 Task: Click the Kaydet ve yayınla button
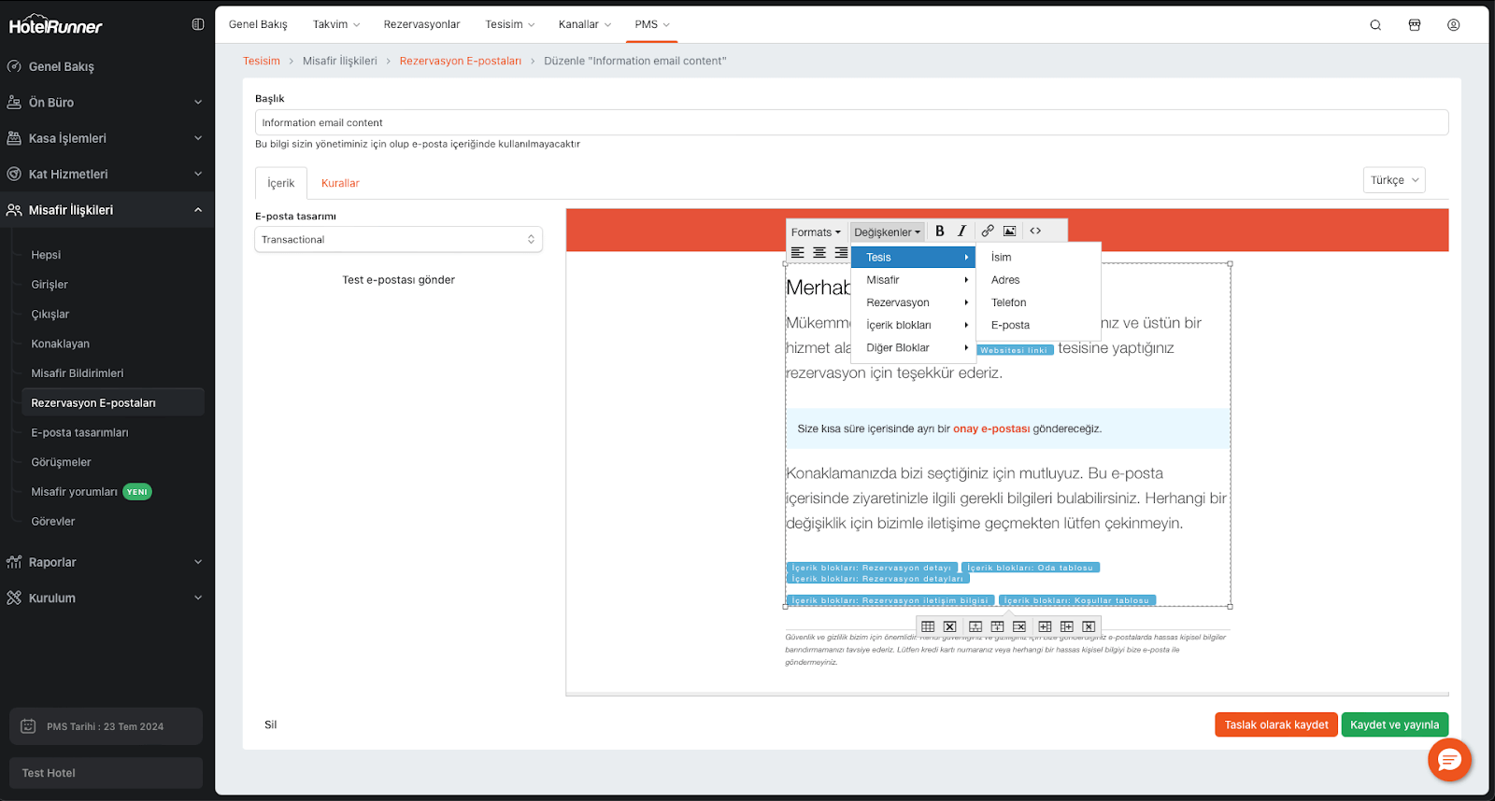click(x=1394, y=725)
